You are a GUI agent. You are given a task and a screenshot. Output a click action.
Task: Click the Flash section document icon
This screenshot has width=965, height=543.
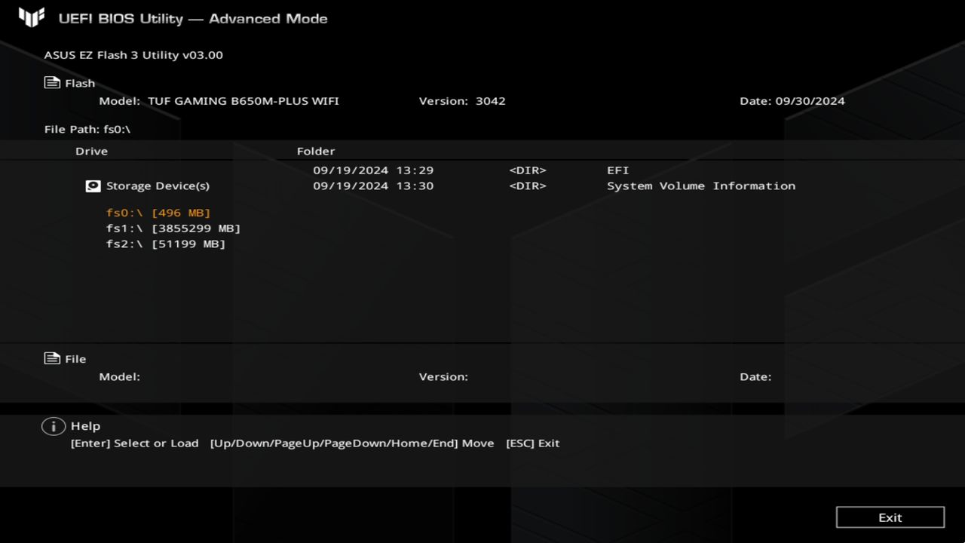coord(52,83)
